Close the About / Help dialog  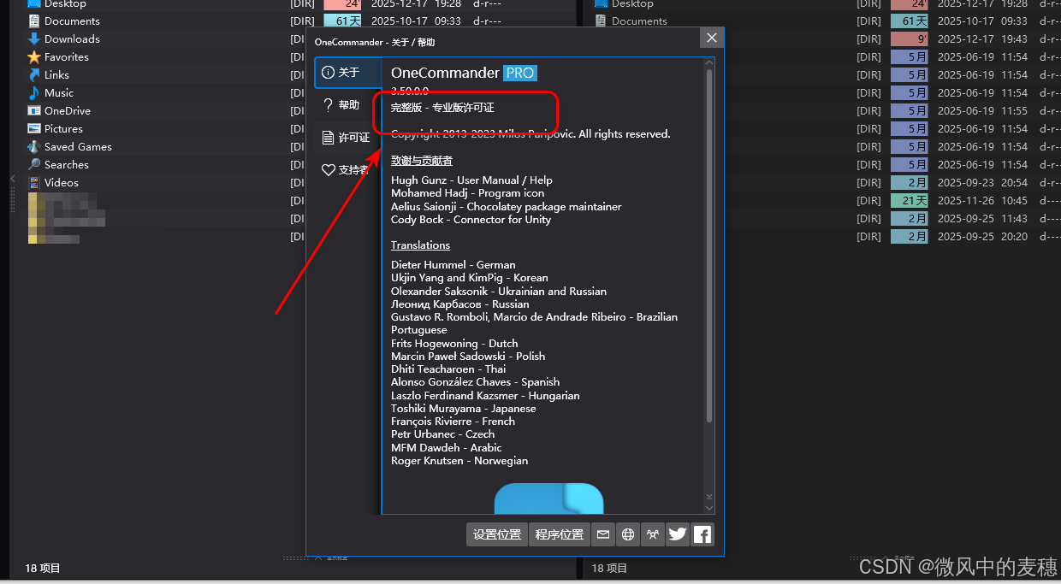[x=711, y=38]
